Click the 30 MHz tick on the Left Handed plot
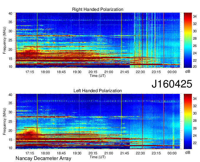Viewport: 200px width, 162px height. 11,112
